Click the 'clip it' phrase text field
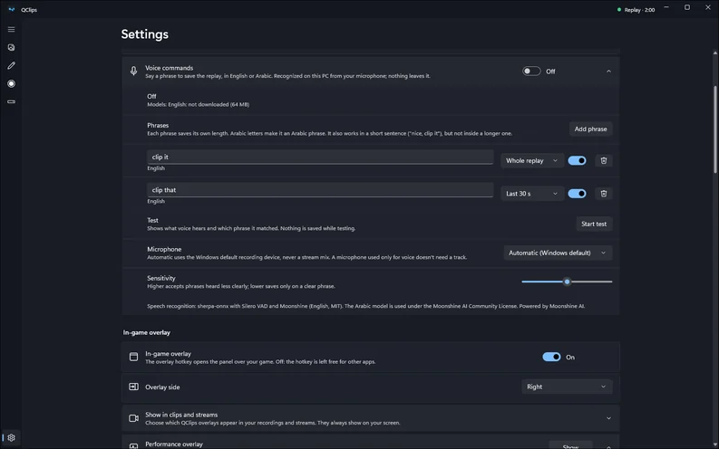Image resolution: width=719 pixels, height=449 pixels. (320, 157)
